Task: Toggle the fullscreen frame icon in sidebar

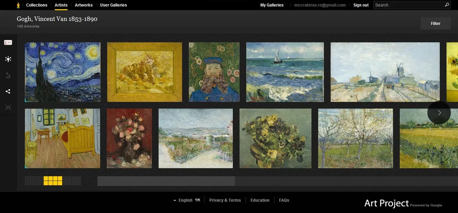Action: 8,107
